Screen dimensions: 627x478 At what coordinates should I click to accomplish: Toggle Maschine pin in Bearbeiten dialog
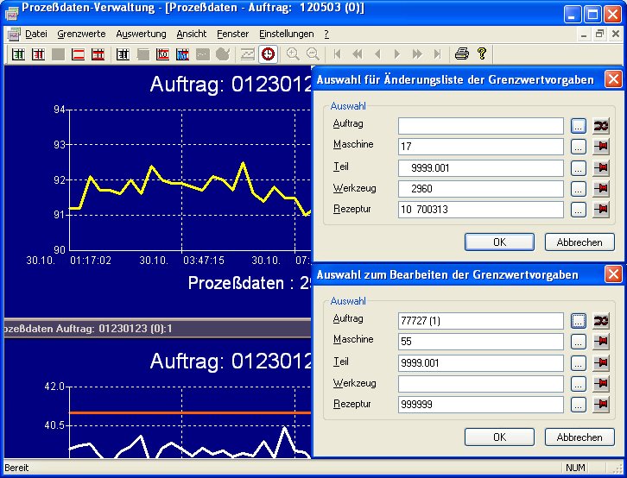[601, 342]
